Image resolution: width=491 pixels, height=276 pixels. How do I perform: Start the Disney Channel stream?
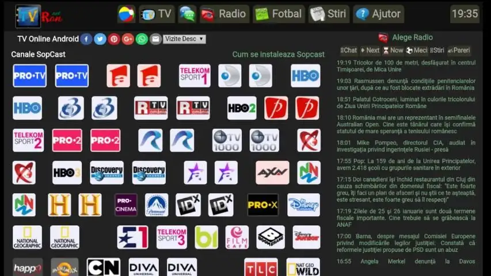pos(303,205)
